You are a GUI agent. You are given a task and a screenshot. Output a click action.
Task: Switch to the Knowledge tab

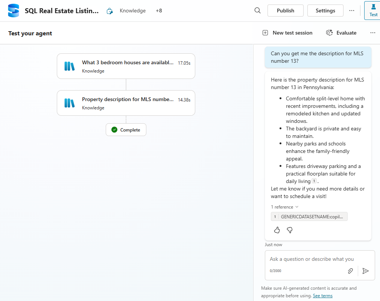(132, 11)
